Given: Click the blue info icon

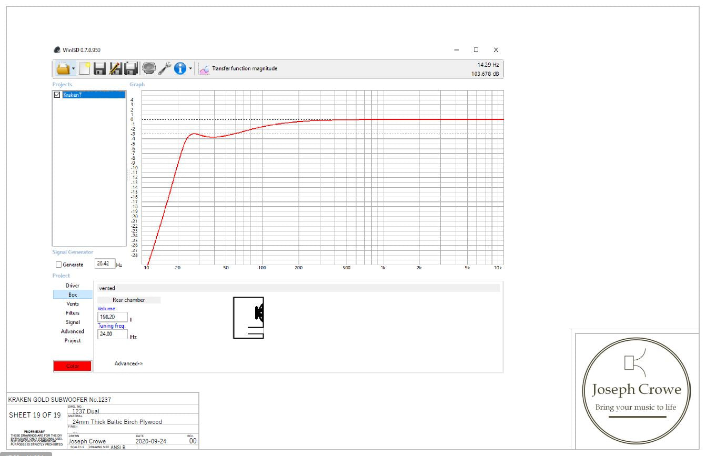Looking at the screenshot, I should coord(180,68).
